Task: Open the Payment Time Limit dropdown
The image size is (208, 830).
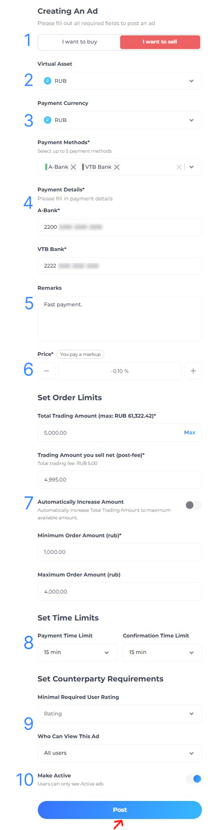Action: pos(77,652)
